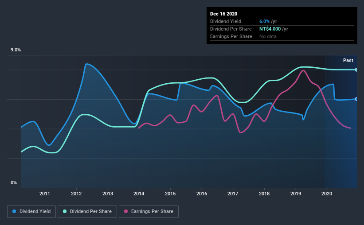Click the pink Earnings Per Share legend dot
The width and height of the screenshot is (364, 225).
coord(126,211)
